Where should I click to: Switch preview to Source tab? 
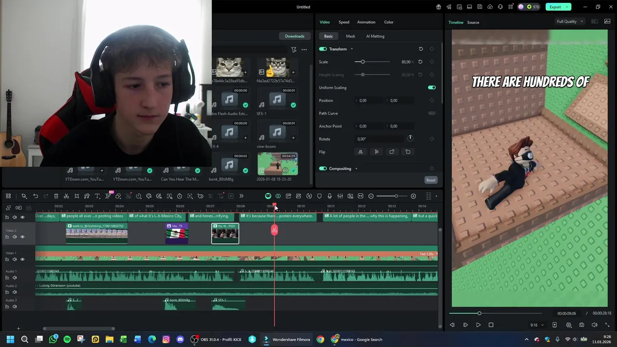[x=473, y=22]
